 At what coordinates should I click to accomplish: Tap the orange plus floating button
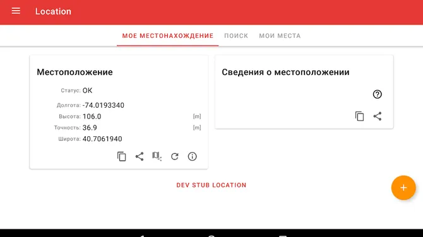coord(403,188)
